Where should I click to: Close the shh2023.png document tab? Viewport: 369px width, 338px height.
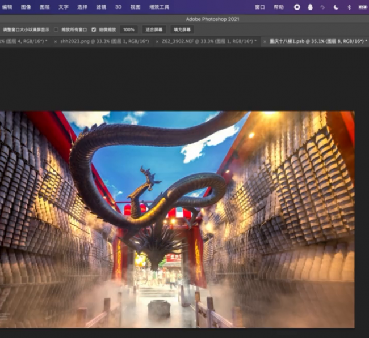56,41
